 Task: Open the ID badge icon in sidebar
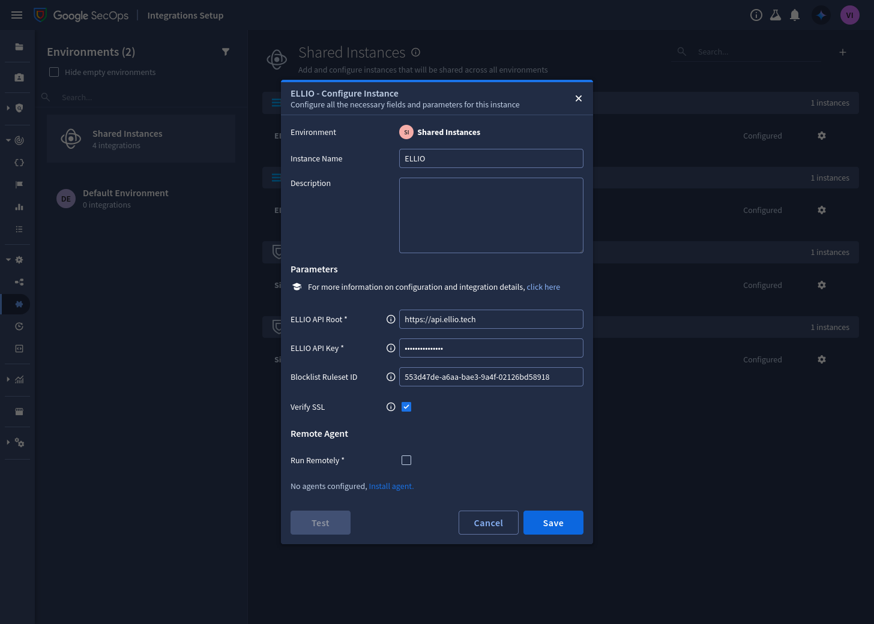point(19,77)
